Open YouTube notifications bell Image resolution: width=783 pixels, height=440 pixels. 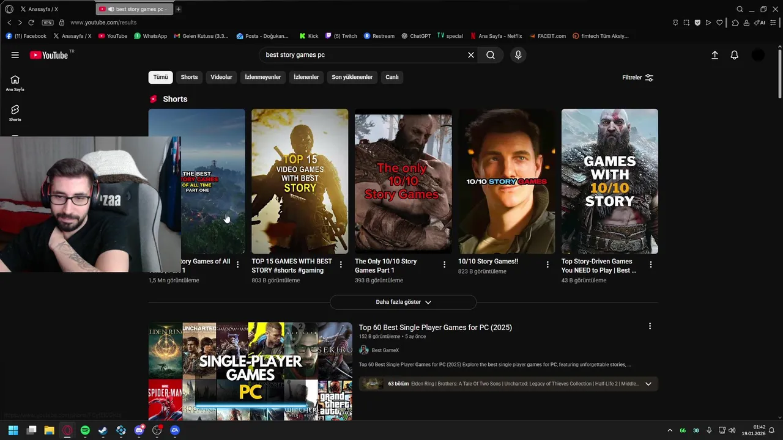click(735, 55)
